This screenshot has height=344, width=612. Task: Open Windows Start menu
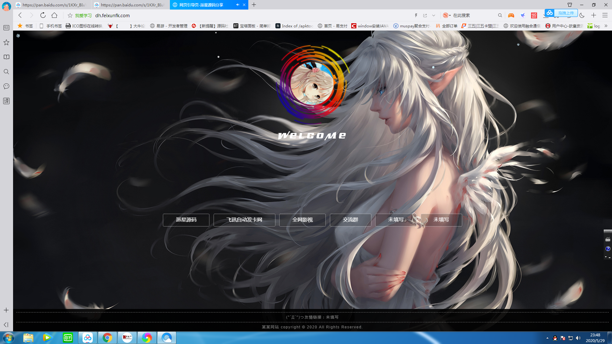[8, 338]
